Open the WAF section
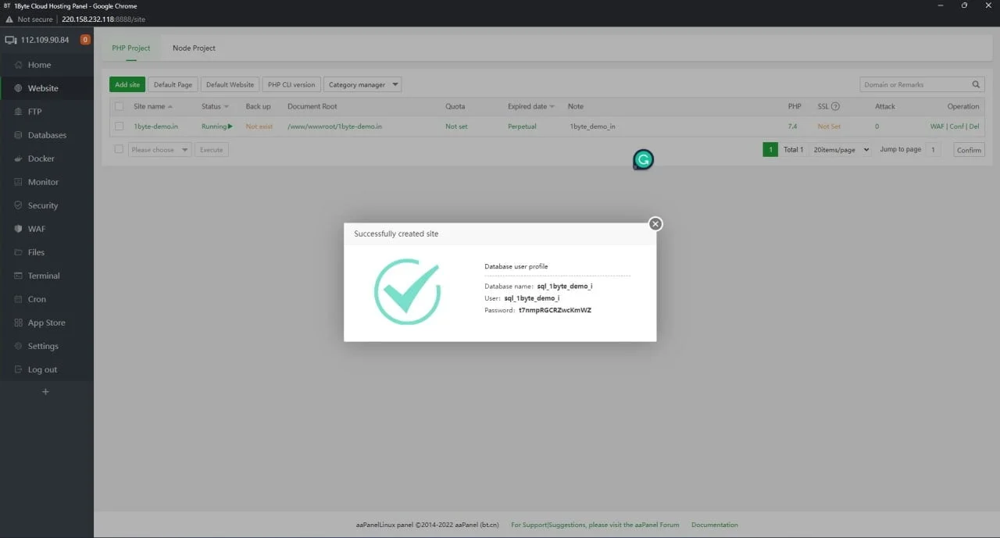 (x=35, y=228)
